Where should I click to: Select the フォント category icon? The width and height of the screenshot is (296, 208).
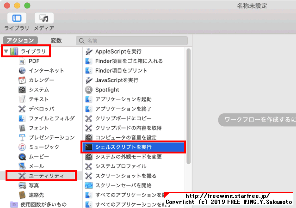(22, 128)
